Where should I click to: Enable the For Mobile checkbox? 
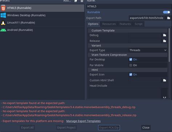pos(131,65)
